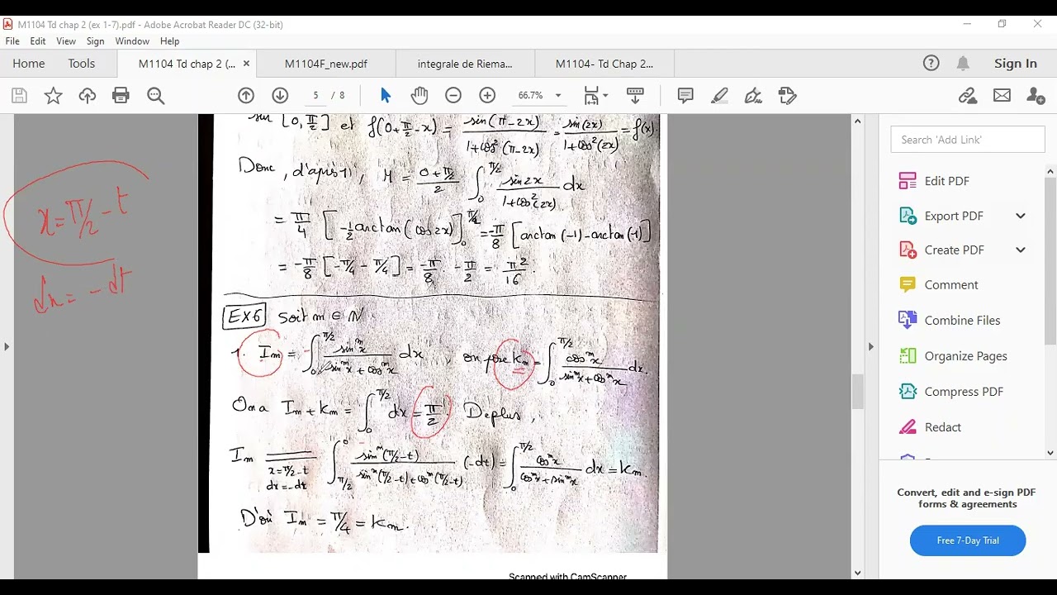Click the scrolling mode icon
The height and width of the screenshot is (595, 1057).
pyautogui.click(x=635, y=96)
